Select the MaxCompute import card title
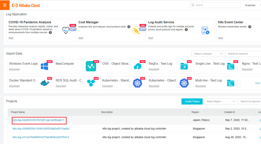 [x=65, y=64]
